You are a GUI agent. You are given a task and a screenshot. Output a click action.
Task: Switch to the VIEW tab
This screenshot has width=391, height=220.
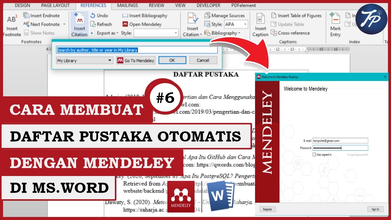[x=180, y=5]
